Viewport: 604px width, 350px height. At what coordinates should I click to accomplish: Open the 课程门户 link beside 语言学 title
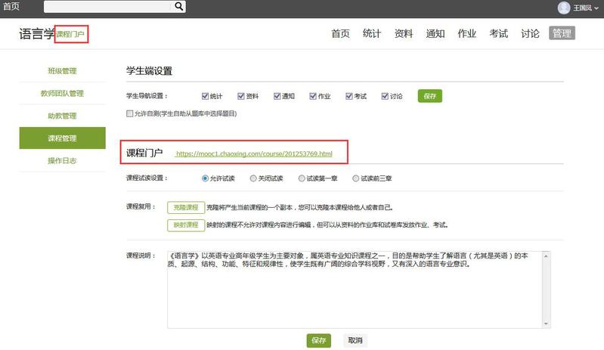point(70,34)
